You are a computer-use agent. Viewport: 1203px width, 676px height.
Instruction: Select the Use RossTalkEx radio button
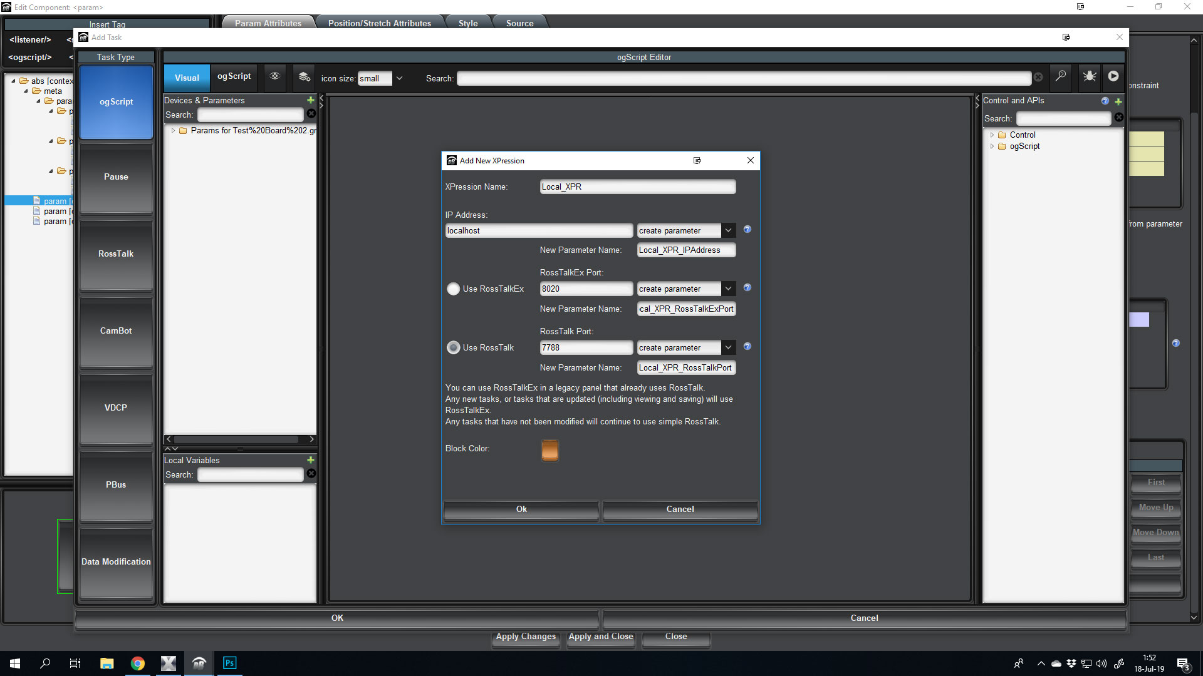point(453,289)
